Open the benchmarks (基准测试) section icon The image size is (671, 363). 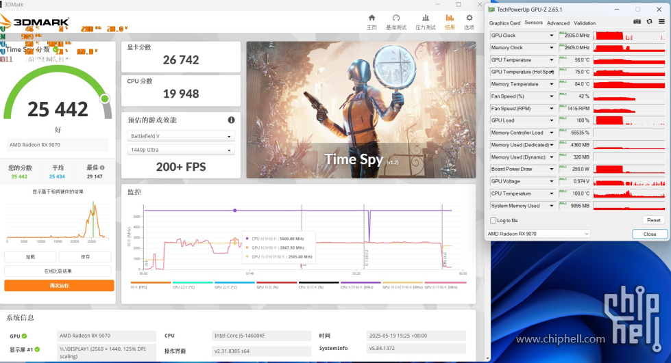(x=396, y=18)
